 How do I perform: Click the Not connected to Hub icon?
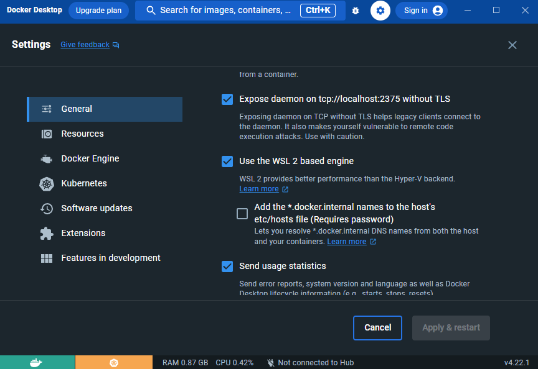pyautogui.click(x=271, y=363)
